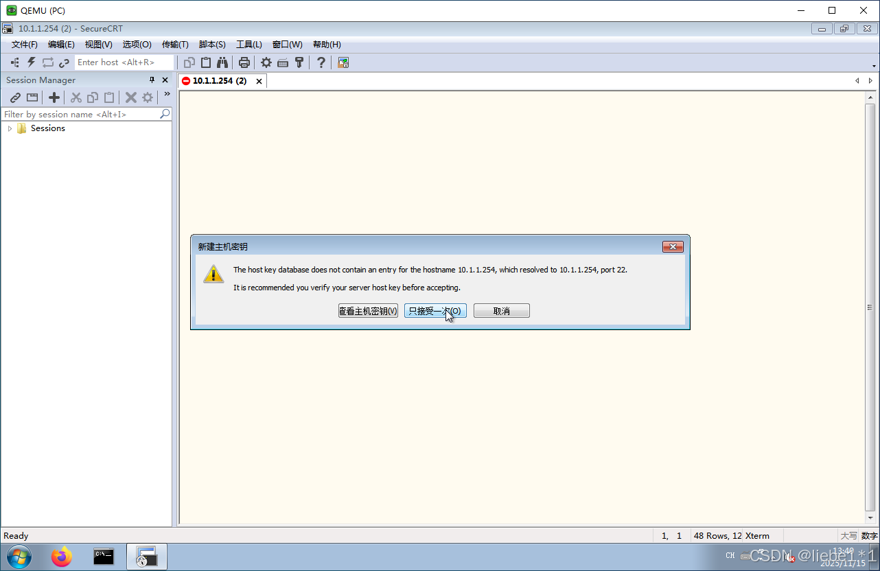Screen dimensions: 880x571
Task: Select the 10.1.1.254 (2) session tab
Action: (x=219, y=81)
